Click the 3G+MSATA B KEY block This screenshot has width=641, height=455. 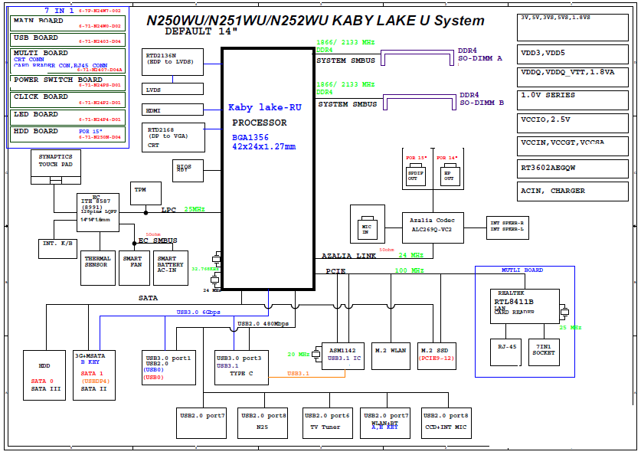tap(94, 375)
